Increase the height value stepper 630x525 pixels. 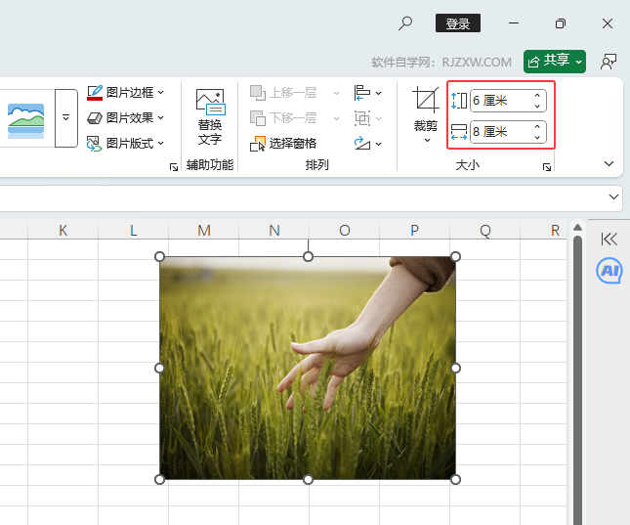point(537,96)
